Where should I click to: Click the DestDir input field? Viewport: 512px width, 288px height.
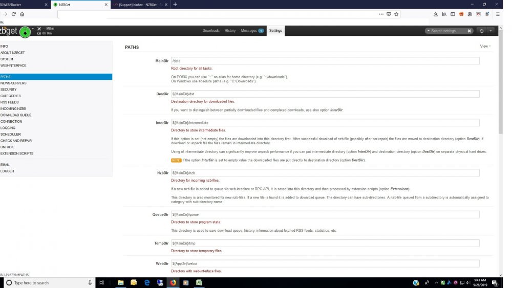325,94
